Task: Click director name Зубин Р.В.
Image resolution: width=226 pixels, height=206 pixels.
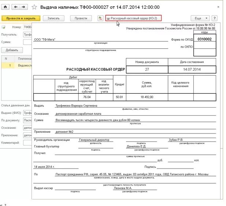Action: coord(176,140)
